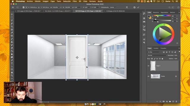The width and height of the screenshot is (190, 106).
Task: Open the Interpolación dropdown
Action: pos(113,7)
